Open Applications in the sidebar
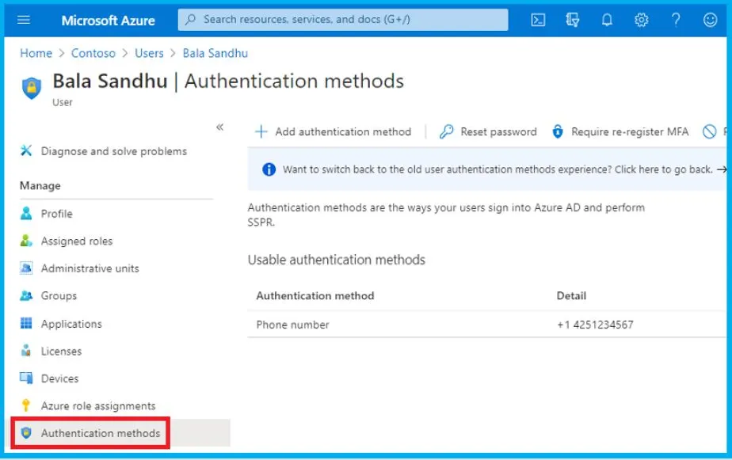 (x=71, y=324)
